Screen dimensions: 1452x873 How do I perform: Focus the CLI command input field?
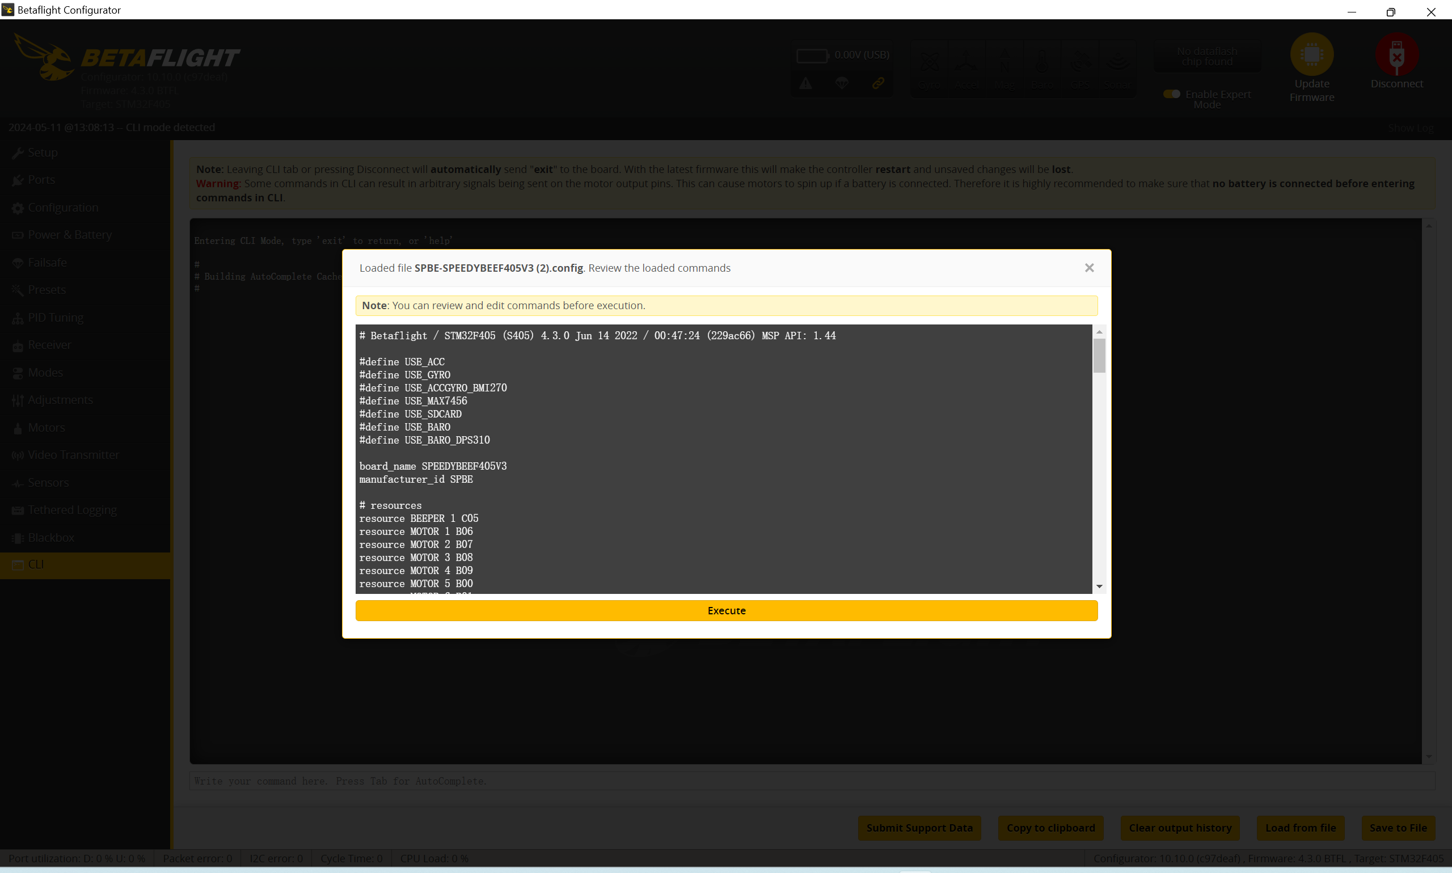(812, 781)
